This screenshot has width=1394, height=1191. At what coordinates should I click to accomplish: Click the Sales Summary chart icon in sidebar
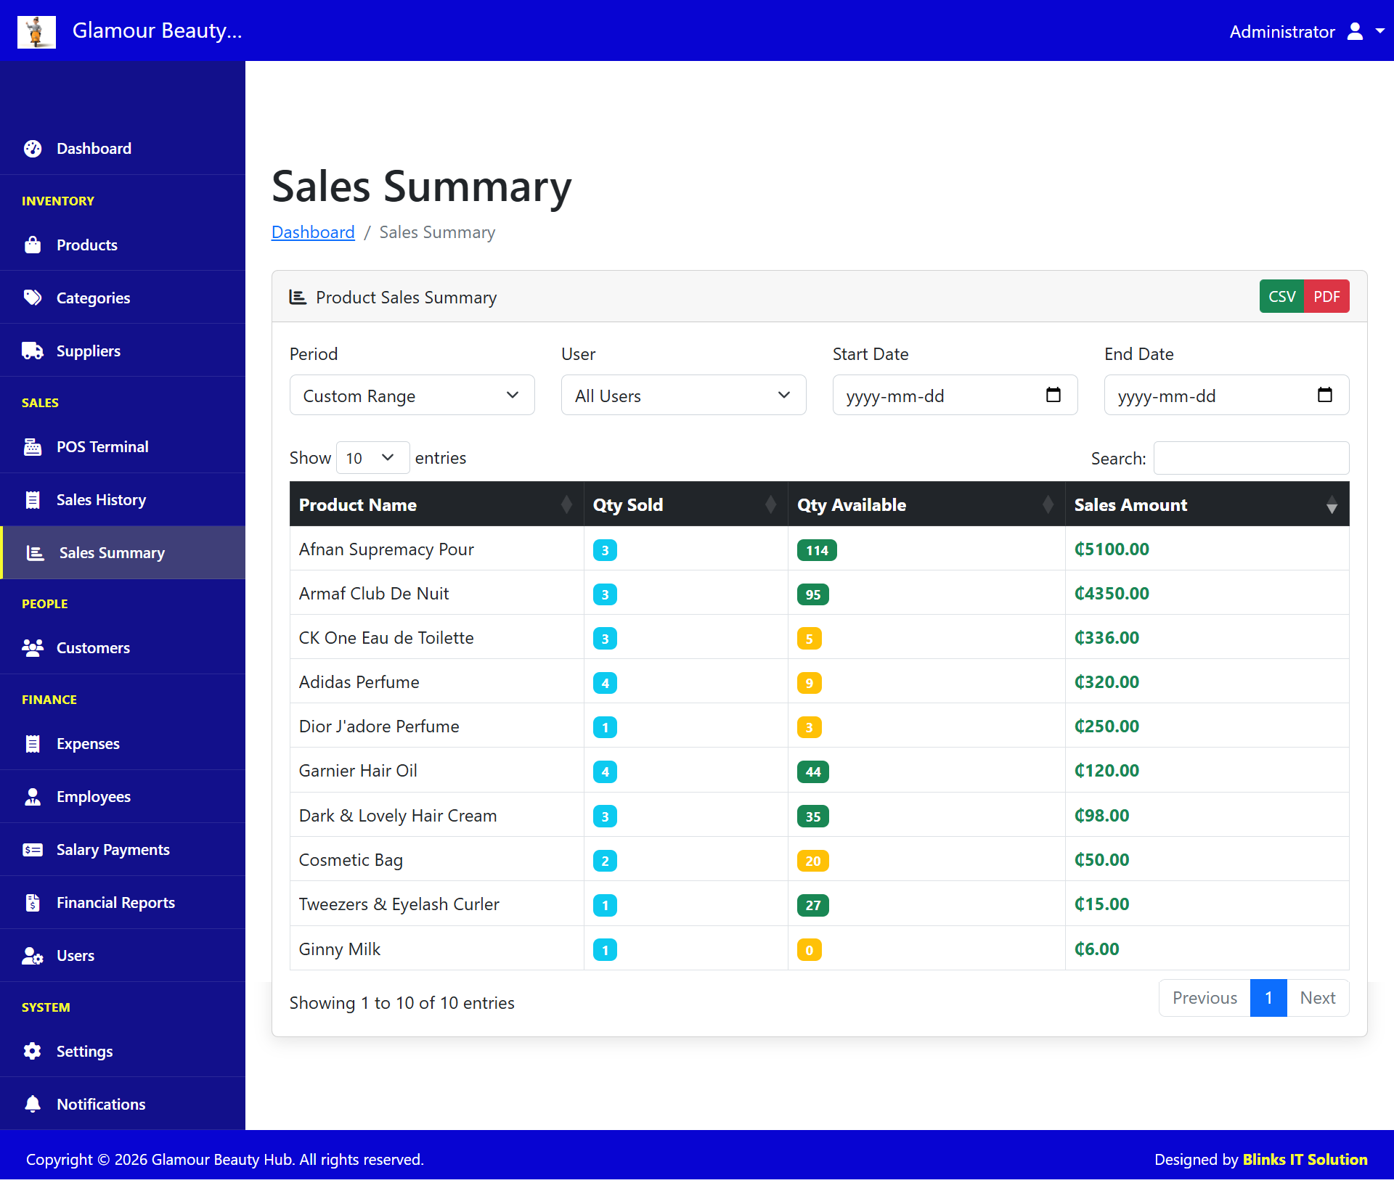pyautogui.click(x=36, y=553)
